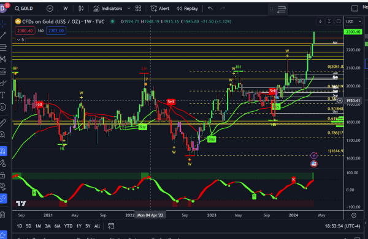Select the YTD date range
Image resolution: width=368 pixels, height=239 pixels.
pos(68,226)
